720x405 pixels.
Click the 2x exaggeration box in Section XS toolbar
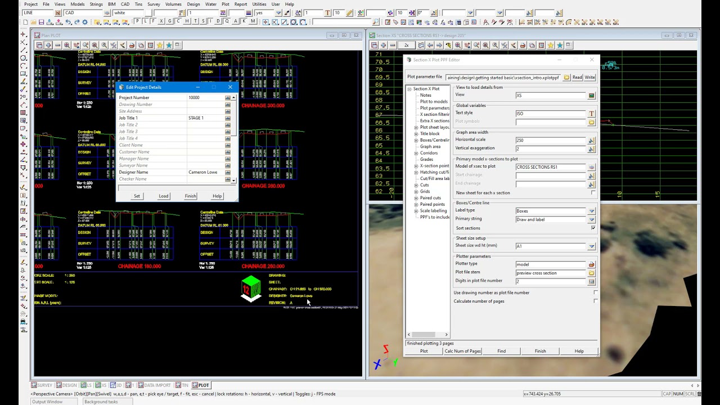407,45
